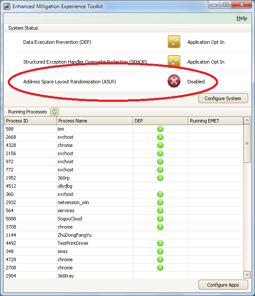This screenshot has width=255, height=296.
Task: Select the ollydbg process row
Action: coord(124,186)
